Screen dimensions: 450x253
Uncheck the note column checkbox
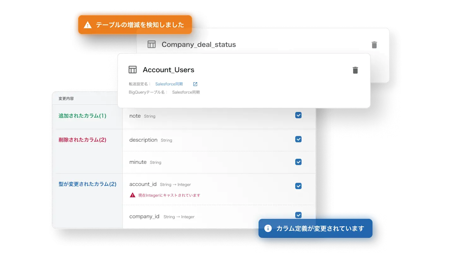point(298,115)
